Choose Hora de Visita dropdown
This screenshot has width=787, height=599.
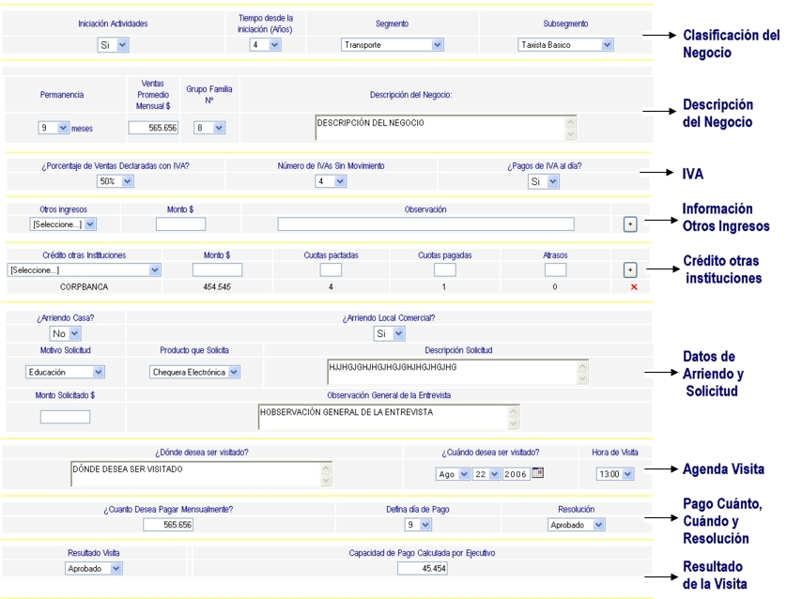click(617, 474)
